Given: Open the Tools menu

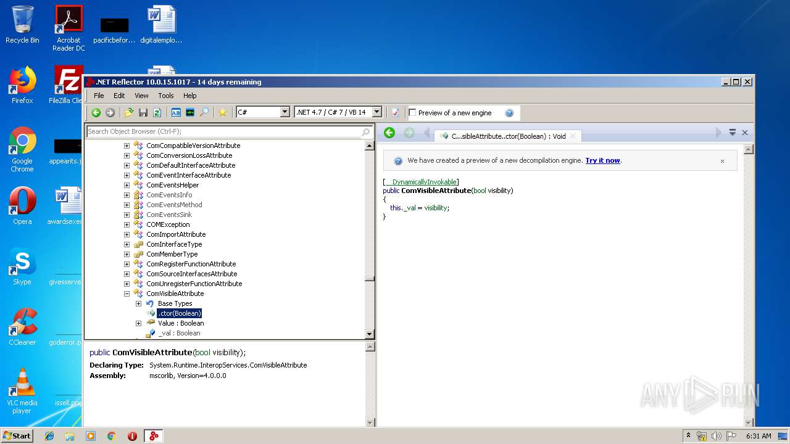Looking at the screenshot, I should tap(166, 96).
